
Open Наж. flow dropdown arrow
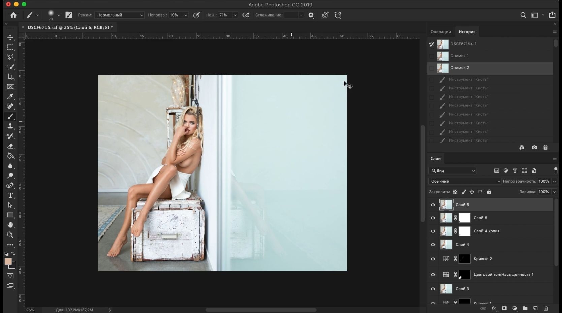235,15
